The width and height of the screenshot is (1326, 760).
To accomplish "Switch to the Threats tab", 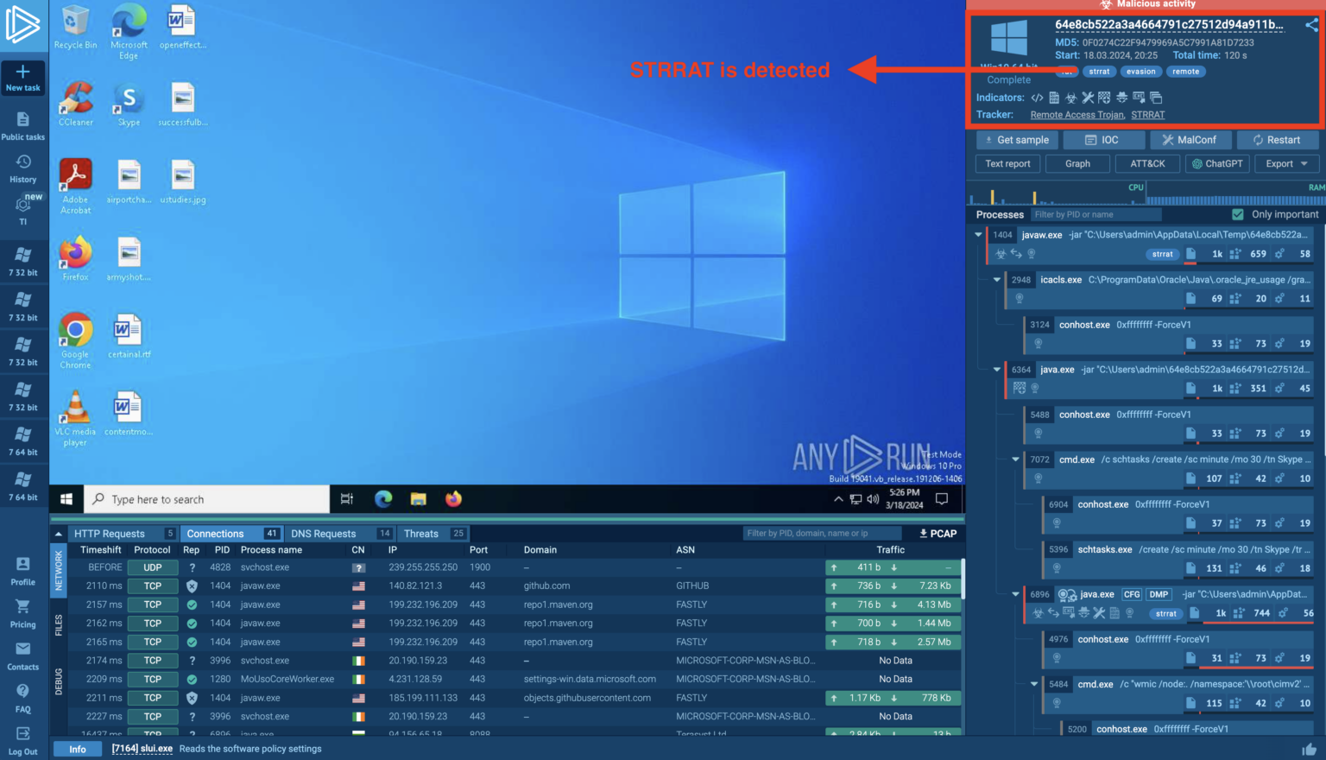I will (421, 534).
